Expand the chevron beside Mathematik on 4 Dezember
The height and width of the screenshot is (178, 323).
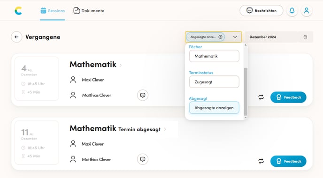[x=121, y=66]
